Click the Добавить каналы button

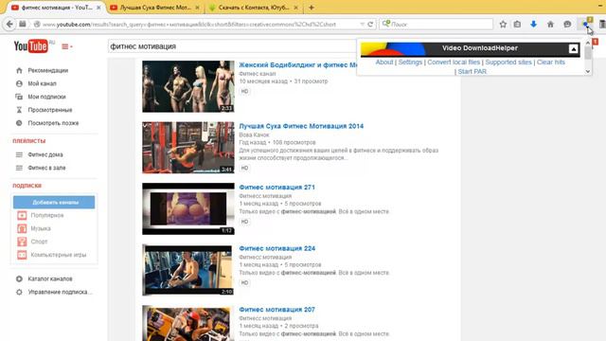click(x=54, y=202)
